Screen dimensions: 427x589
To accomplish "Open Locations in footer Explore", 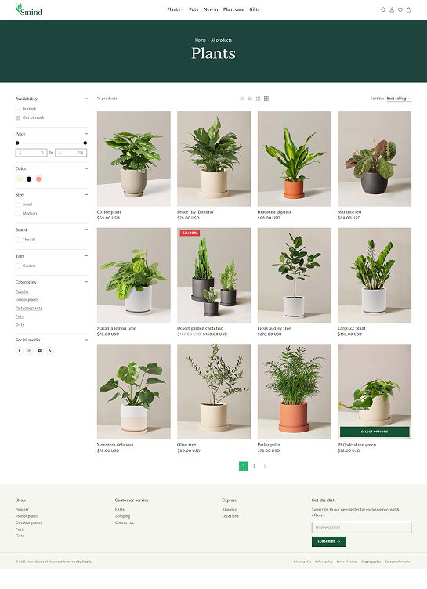I will (x=230, y=516).
